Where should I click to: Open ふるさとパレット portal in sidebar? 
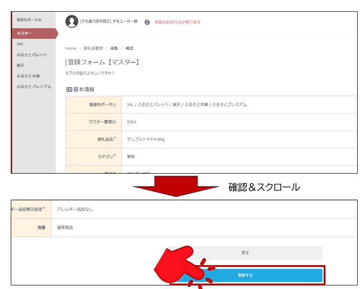coord(32,55)
